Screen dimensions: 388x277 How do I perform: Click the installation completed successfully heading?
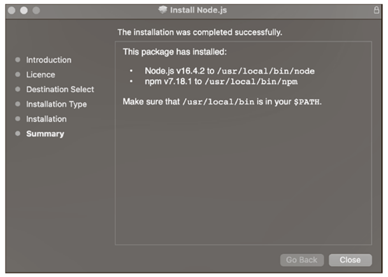click(200, 31)
